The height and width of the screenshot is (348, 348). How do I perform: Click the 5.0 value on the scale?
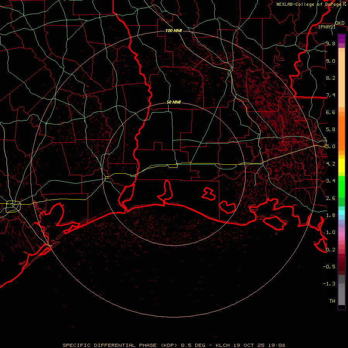[331, 147]
